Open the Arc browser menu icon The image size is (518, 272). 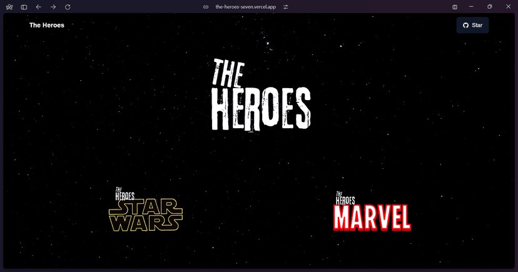click(9, 7)
